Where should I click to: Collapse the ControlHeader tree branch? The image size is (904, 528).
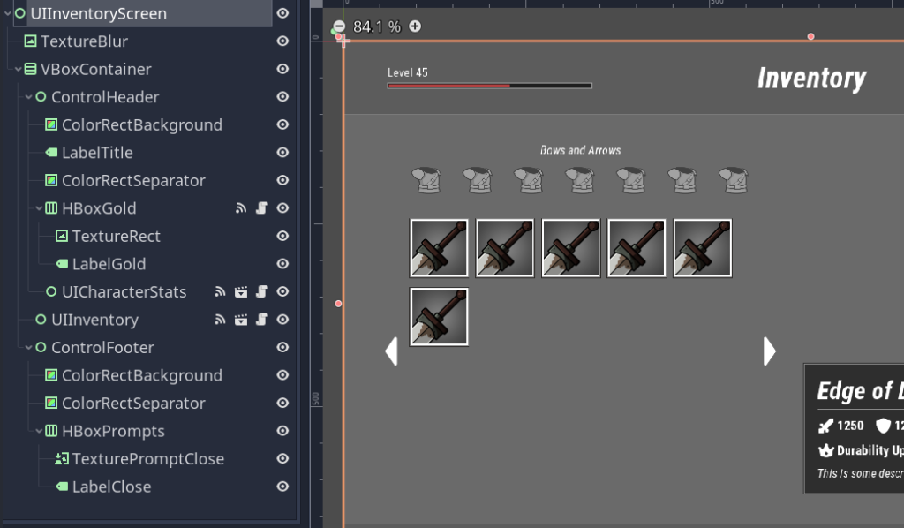click(29, 97)
